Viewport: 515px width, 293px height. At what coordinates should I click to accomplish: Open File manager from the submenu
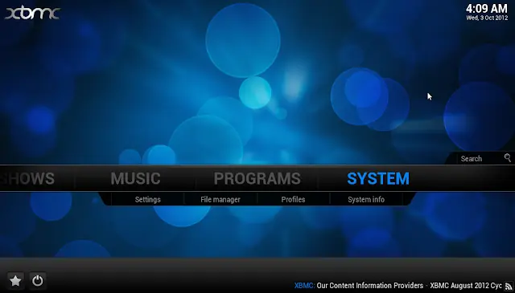tap(220, 199)
